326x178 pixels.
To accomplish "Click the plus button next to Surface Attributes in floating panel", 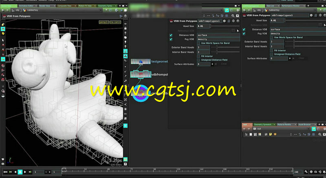I will coord(212,64).
